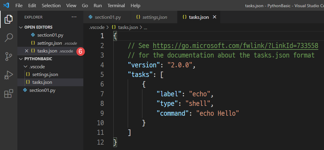324x150 pixels.
Task: Open the Explorer view in activity bar
Action: [9, 19]
